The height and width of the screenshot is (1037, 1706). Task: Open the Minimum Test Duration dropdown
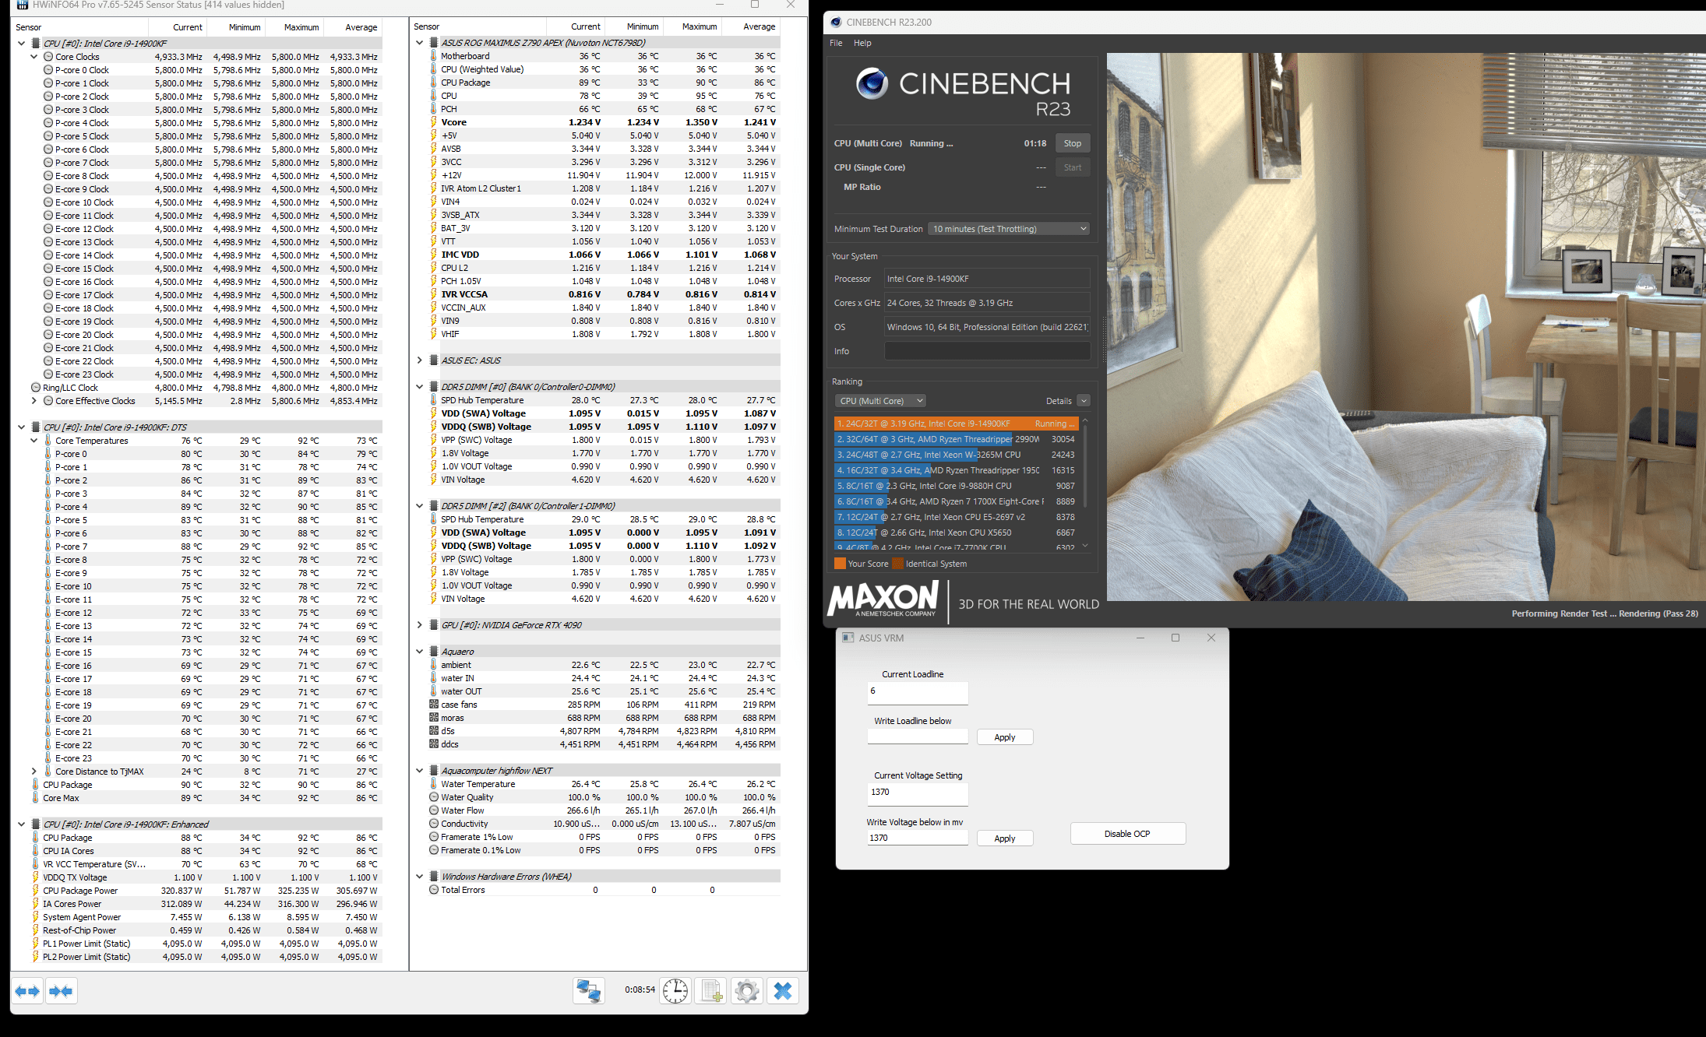1009,229
